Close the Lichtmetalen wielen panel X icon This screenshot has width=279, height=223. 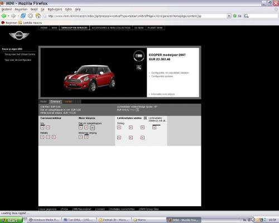tap(145, 118)
